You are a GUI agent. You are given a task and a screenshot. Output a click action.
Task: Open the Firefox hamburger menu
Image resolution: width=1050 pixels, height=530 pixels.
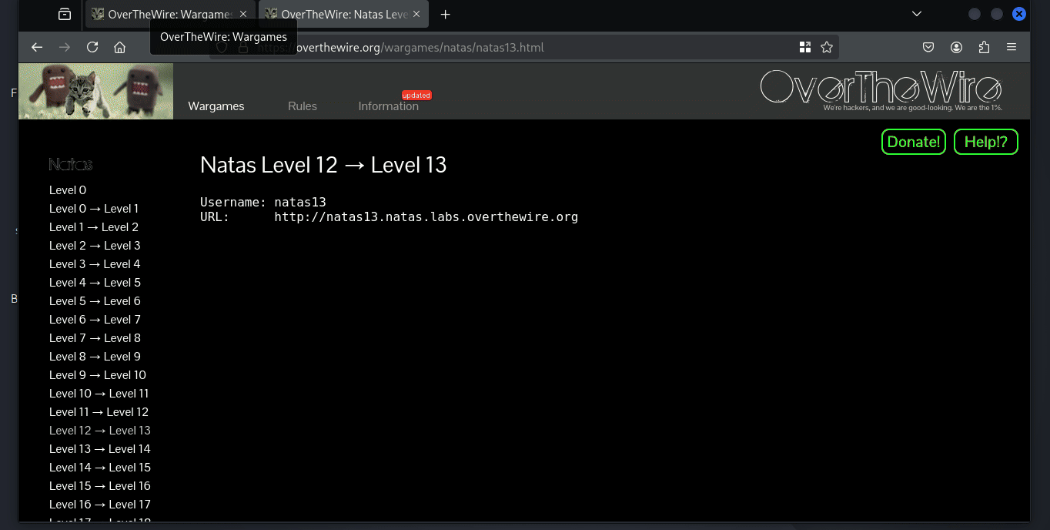[1012, 47]
